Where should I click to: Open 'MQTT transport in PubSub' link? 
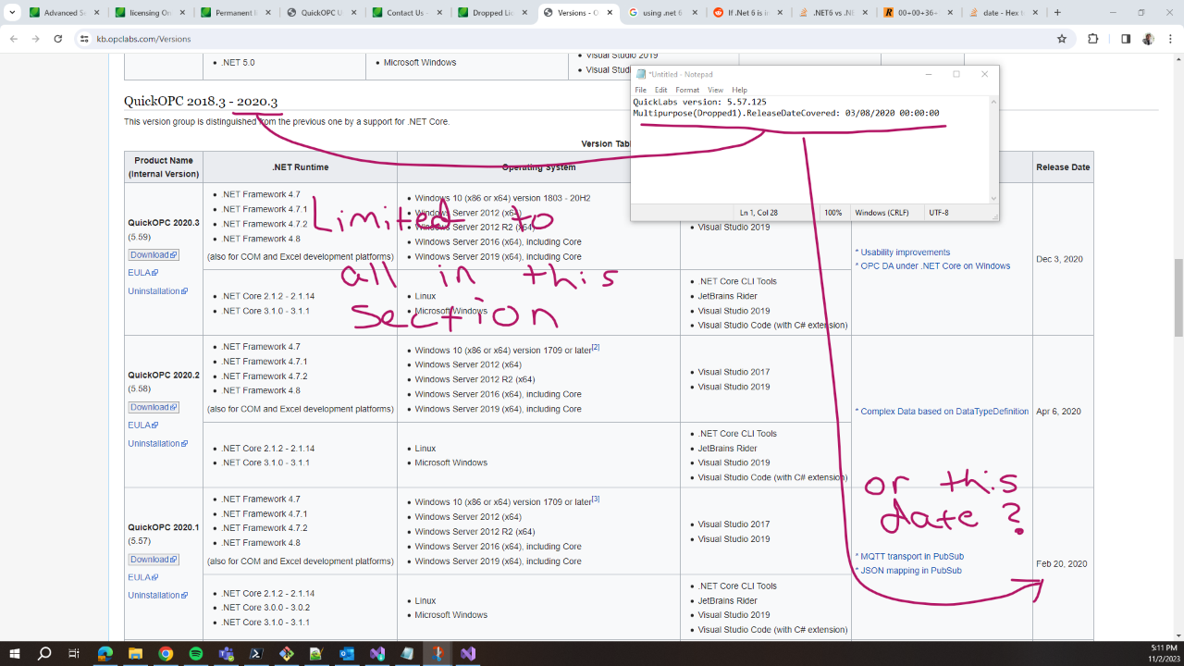(911, 557)
